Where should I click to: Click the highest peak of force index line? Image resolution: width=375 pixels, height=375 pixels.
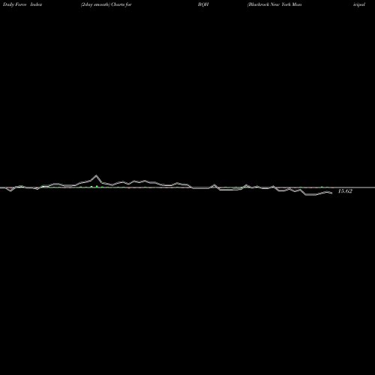(96, 175)
